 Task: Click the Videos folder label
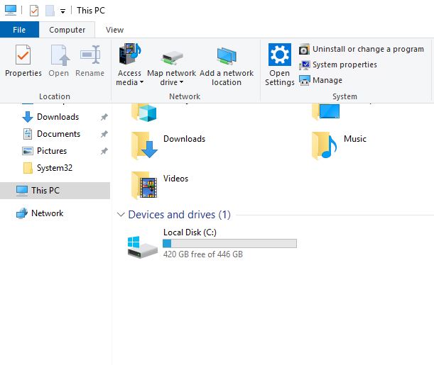(x=175, y=179)
